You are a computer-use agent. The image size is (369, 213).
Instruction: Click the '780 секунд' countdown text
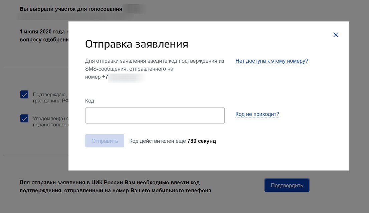tap(202, 141)
